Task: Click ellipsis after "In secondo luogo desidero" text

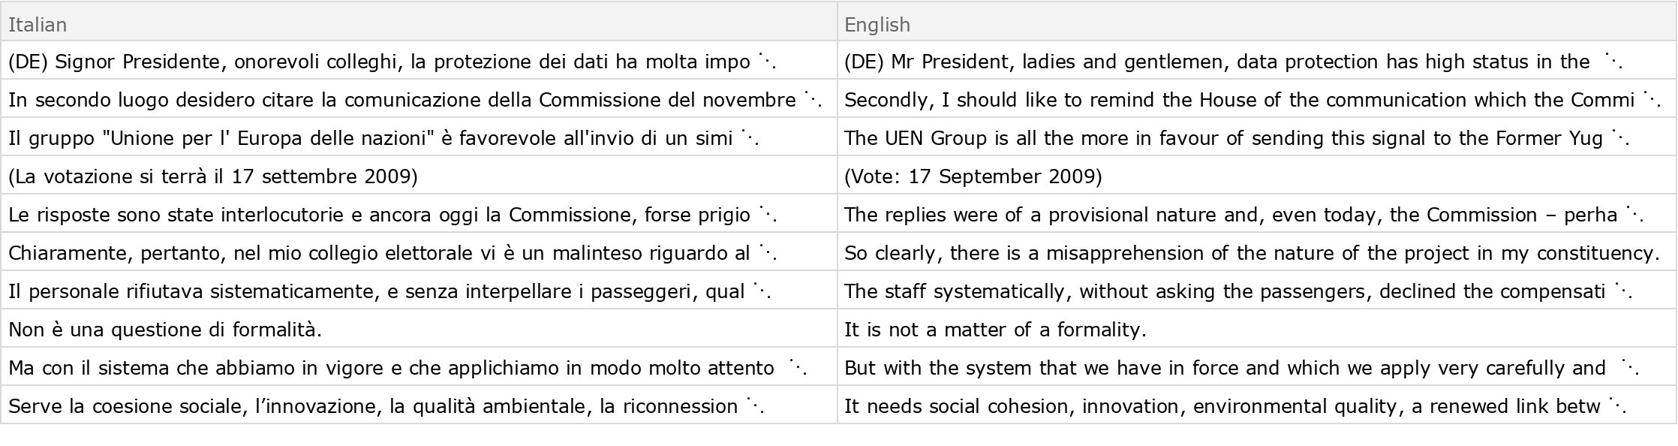Action: coord(813,100)
